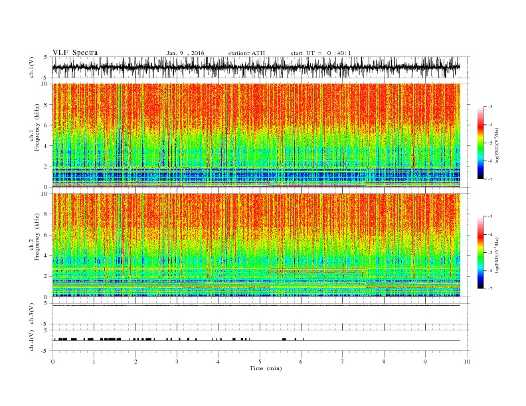Click the "VLF Spectra" plot title
The image size is (526, 406).
[x=75, y=52]
